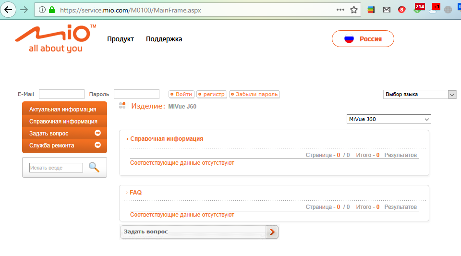Click the Забыли пароль link
461x256 pixels.
(254, 94)
